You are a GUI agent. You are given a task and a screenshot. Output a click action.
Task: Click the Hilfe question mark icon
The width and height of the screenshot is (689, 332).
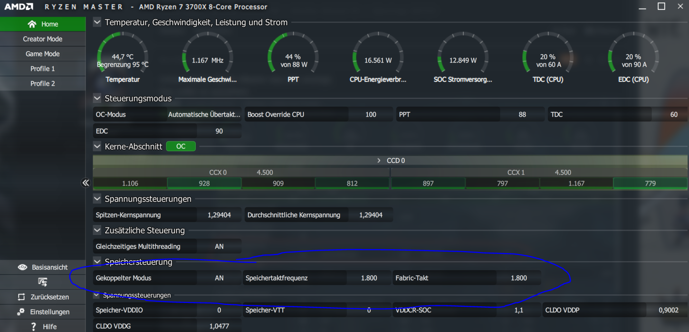point(33,326)
